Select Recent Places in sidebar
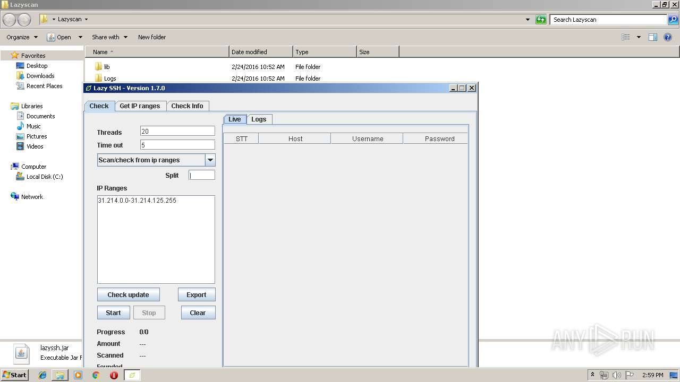Viewport: 680px width, 382px height. point(44,86)
